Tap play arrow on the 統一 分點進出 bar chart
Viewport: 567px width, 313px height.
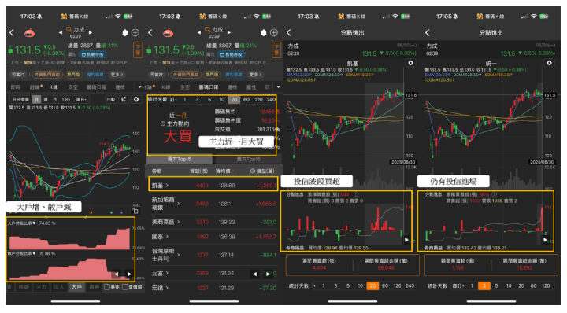pyautogui.click(x=545, y=240)
